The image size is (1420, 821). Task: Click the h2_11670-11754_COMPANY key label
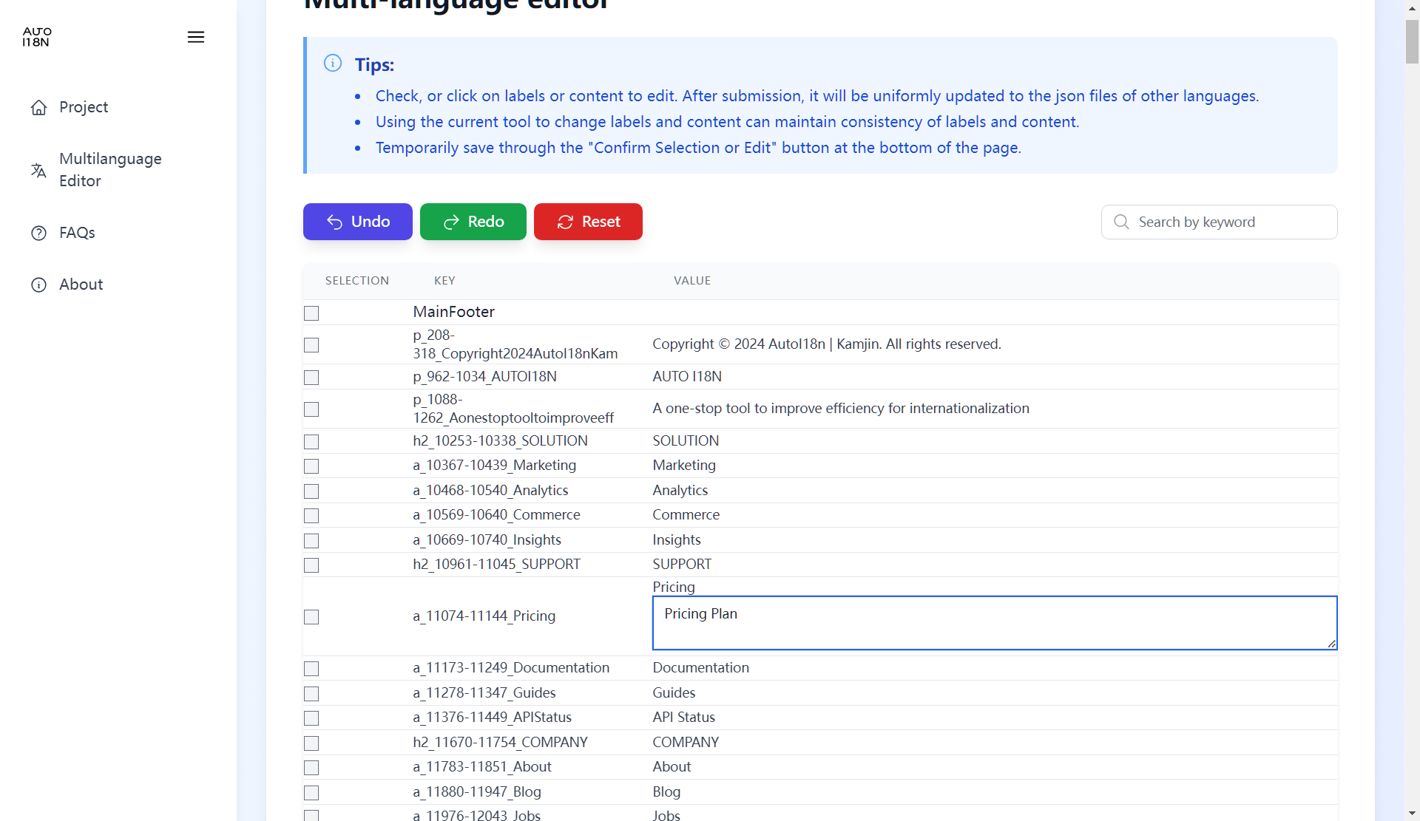point(500,742)
